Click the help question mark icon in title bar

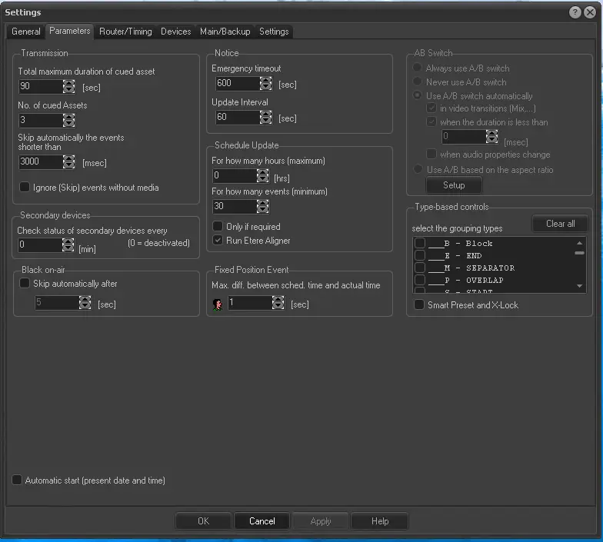(575, 12)
